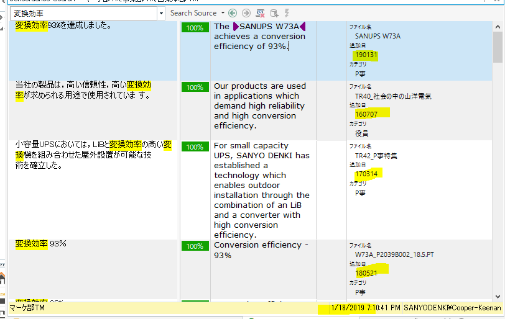Go to the next concordance search result
Viewport: 505px width, 319px height.
tap(246, 13)
